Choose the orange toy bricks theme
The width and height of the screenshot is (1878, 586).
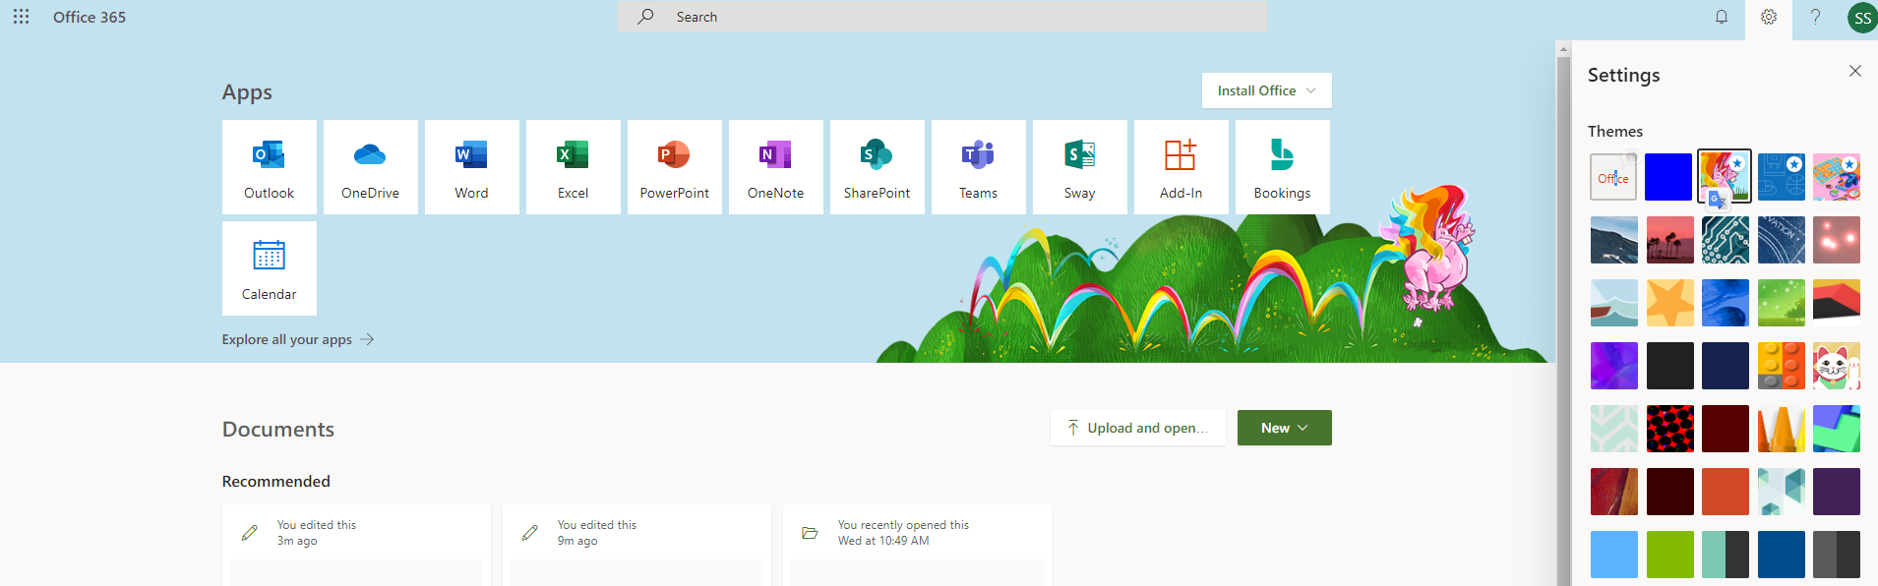[x=1782, y=366]
